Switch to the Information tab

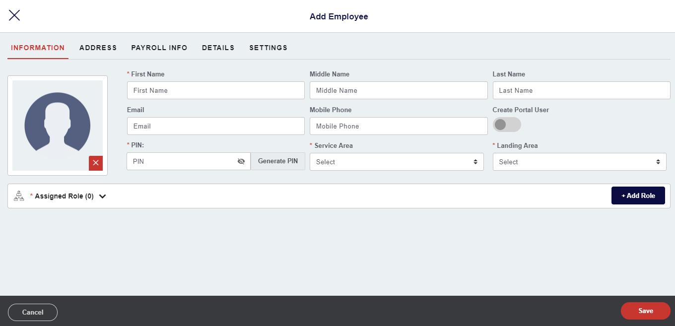[x=38, y=48]
